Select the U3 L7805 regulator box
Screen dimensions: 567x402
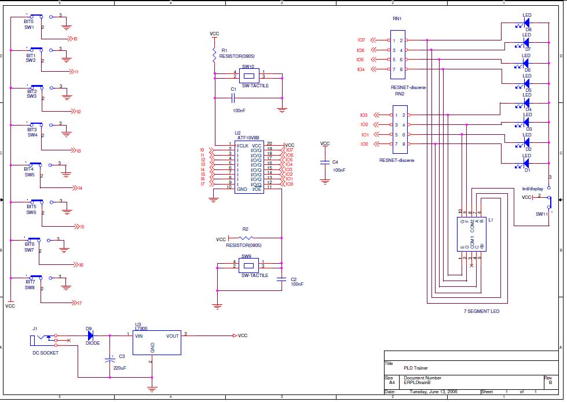pyautogui.click(x=156, y=343)
